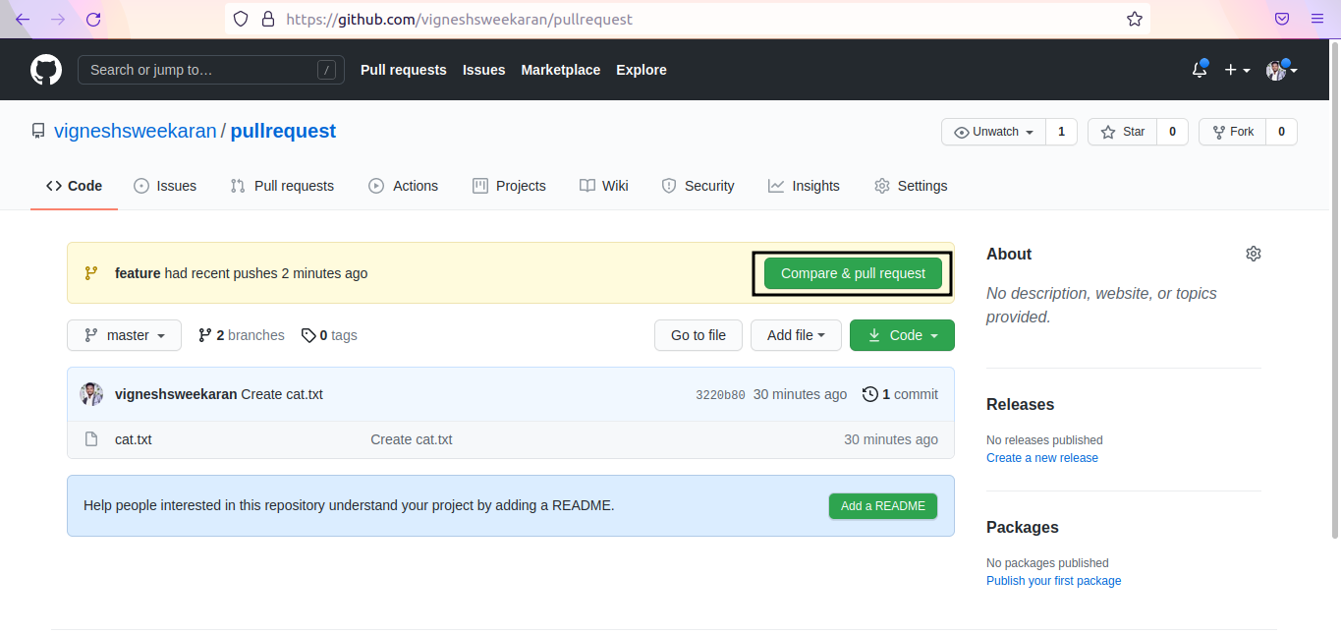Open the notifications bell
This screenshot has height=635, width=1341.
click(x=1200, y=70)
